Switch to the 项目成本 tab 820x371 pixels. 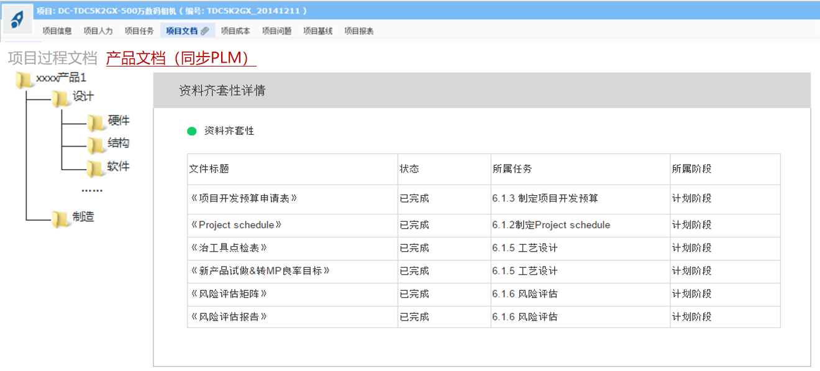pos(235,31)
